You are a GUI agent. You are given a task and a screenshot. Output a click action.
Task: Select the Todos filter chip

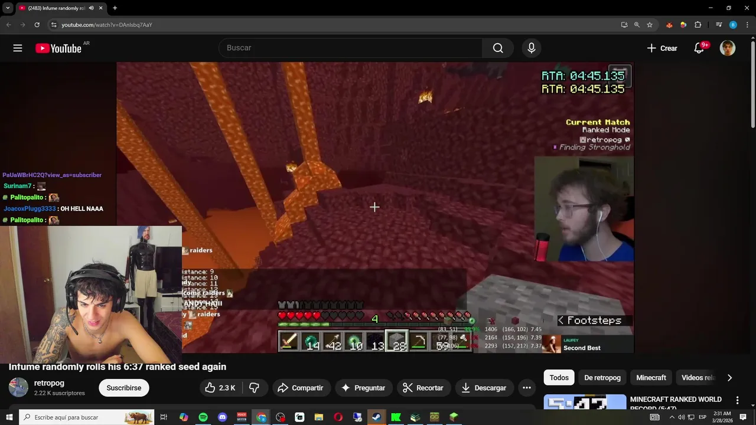coord(559,378)
